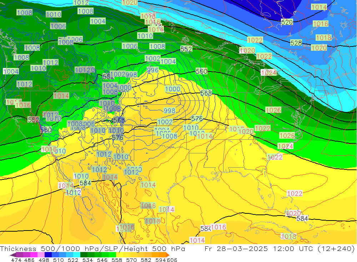Select the legend value 474

tap(16, 260)
